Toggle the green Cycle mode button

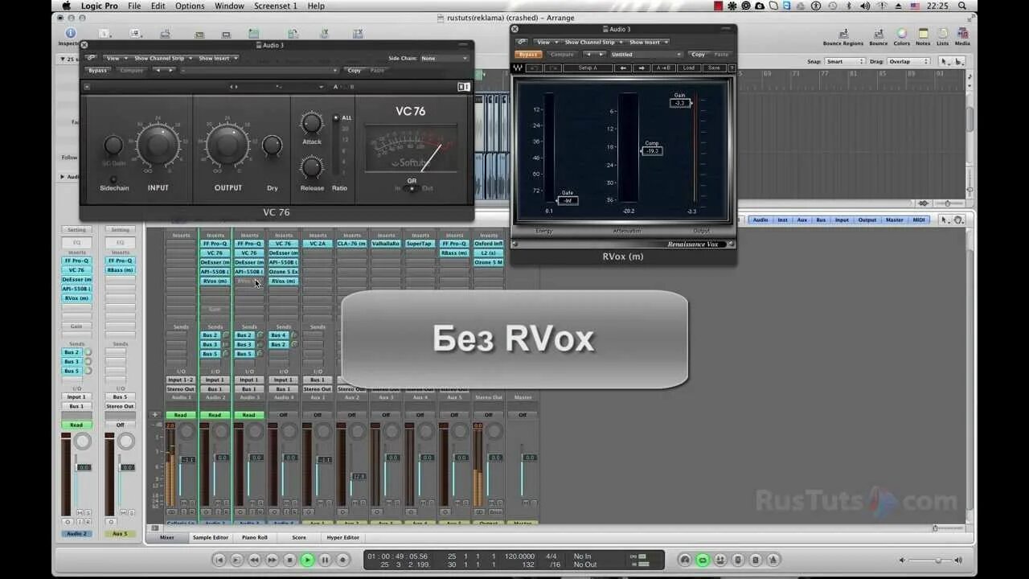pos(703,560)
